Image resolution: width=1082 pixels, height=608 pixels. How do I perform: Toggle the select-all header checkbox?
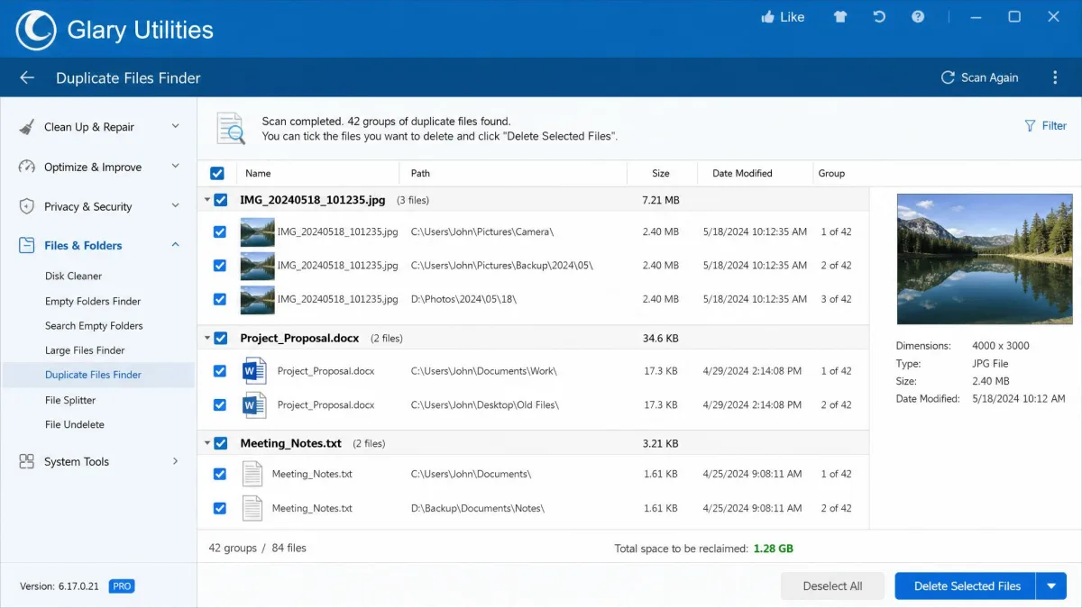point(217,173)
